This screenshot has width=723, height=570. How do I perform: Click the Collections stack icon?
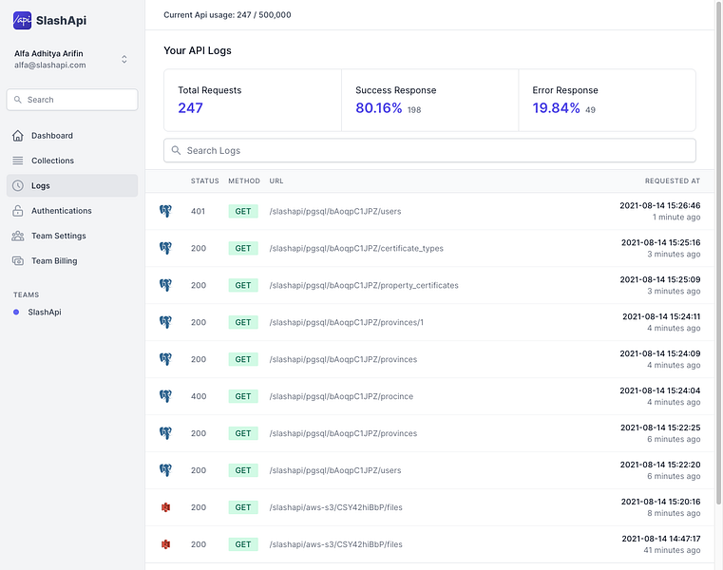[18, 161]
